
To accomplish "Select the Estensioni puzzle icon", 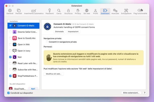I will (105, 10).
